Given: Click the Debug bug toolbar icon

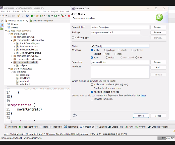Looking at the screenshot, I should pos(49,16).
